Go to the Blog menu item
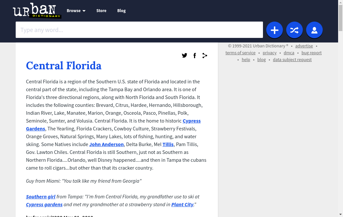 pyautogui.click(x=122, y=11)
